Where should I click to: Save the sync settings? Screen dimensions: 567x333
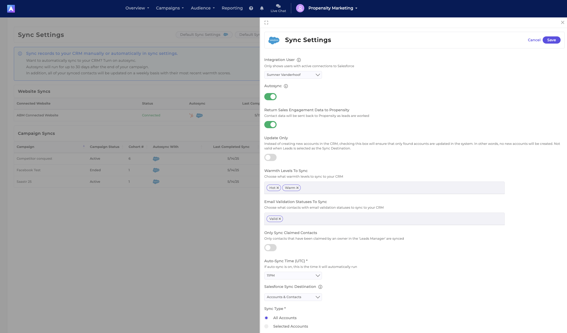coord(551,40)
